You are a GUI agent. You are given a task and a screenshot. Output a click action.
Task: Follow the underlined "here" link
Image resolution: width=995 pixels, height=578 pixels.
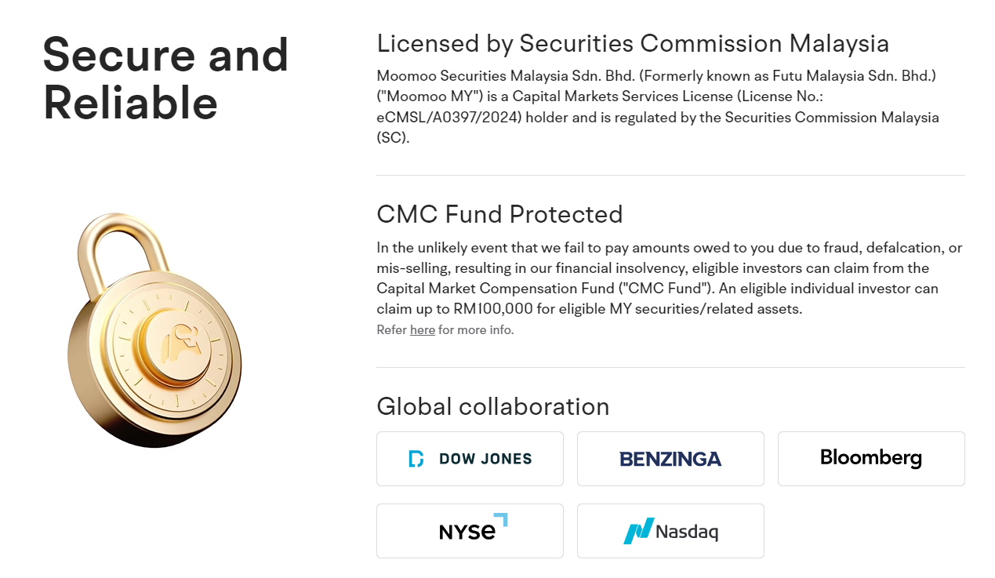tap(423, 329)
